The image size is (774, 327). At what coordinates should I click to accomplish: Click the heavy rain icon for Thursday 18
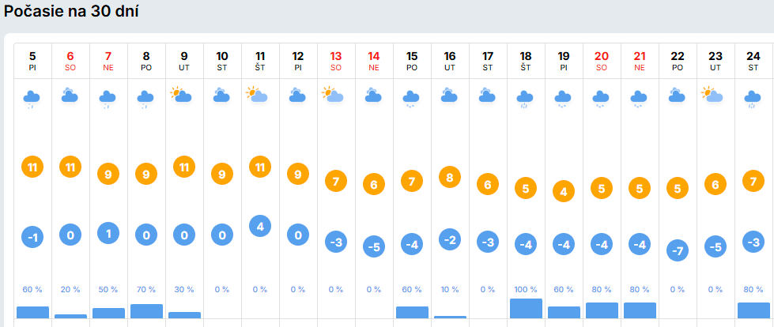[526, 98]
